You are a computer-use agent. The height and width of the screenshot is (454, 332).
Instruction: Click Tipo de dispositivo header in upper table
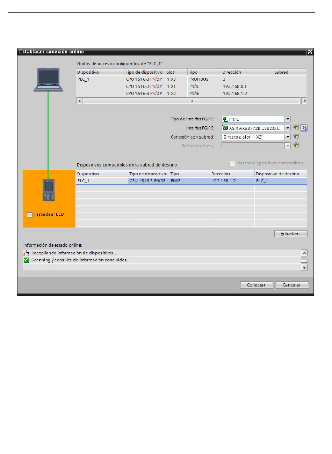click(144, 72)
